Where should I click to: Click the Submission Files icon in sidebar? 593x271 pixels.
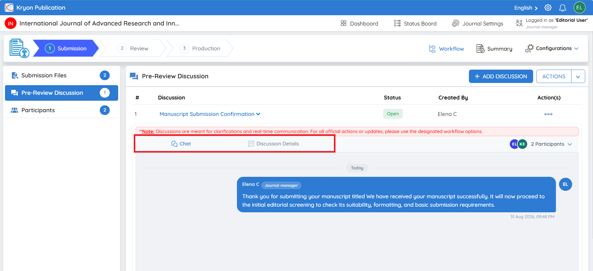15,76
